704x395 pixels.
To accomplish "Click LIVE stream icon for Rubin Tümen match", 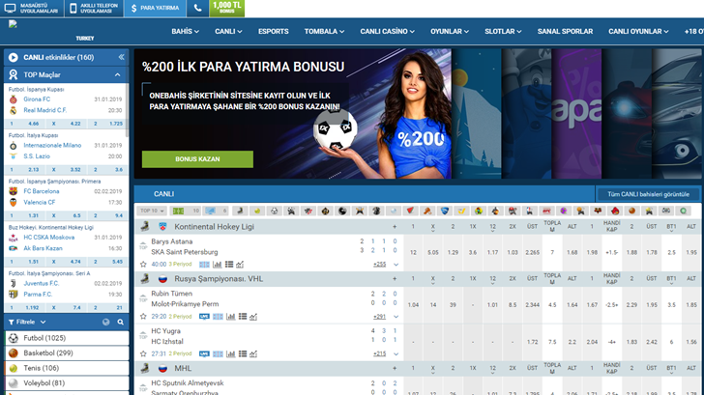I will tap(204, 317).
